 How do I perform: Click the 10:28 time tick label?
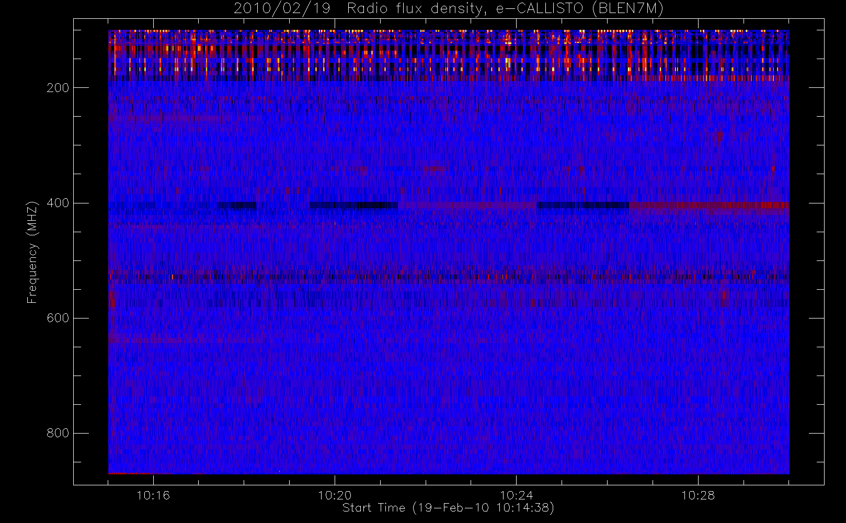(x=698, y=495)
